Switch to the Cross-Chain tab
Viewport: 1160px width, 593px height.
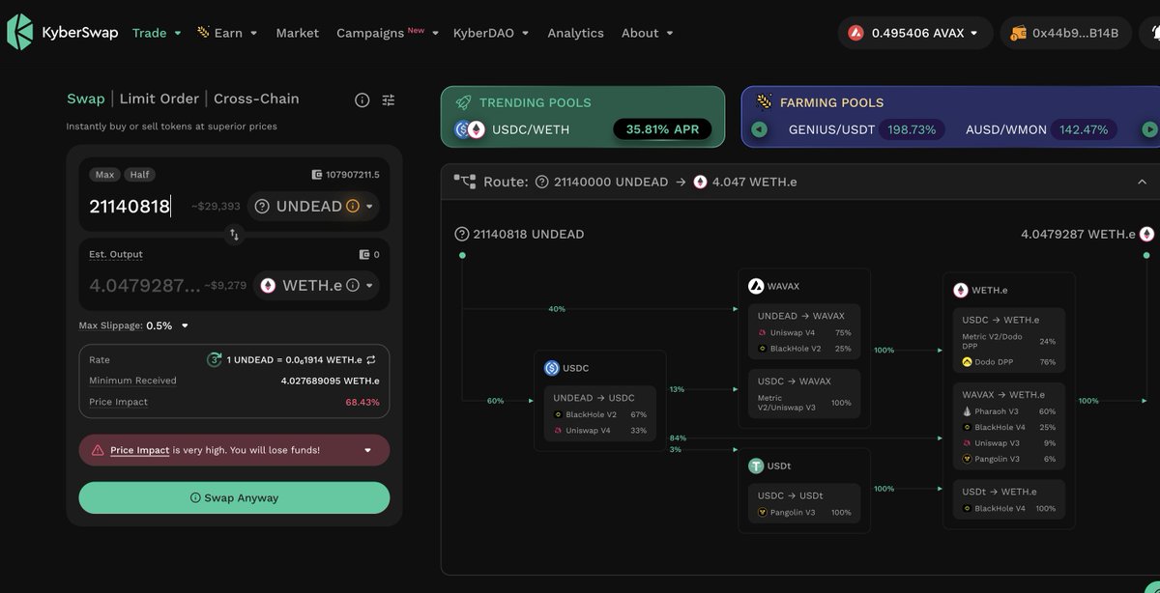256,99
